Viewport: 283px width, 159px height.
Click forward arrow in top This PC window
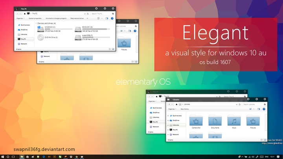(20, 14)
